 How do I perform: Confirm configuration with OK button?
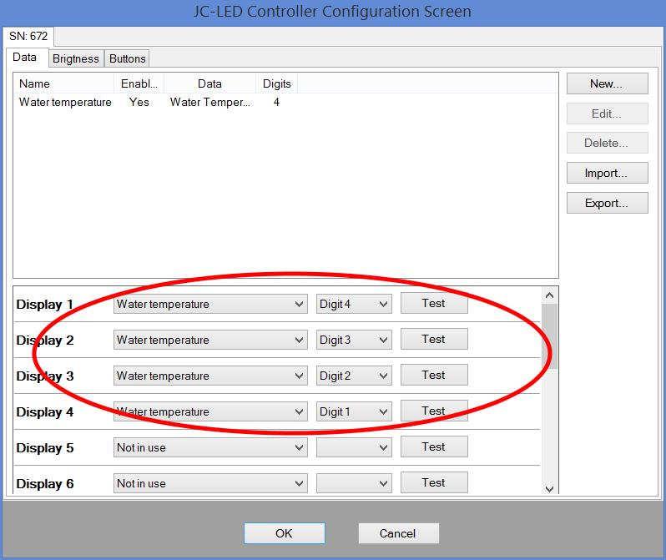click(x=284, y=533)
